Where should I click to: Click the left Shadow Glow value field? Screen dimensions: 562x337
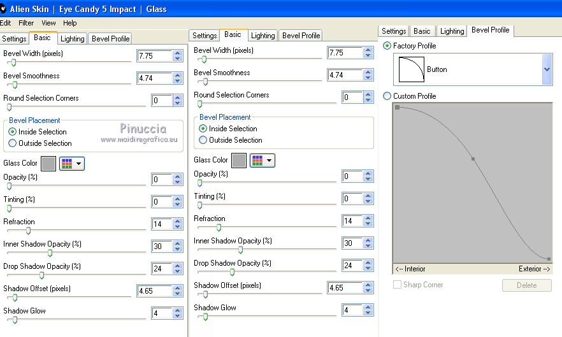point(162,313)
